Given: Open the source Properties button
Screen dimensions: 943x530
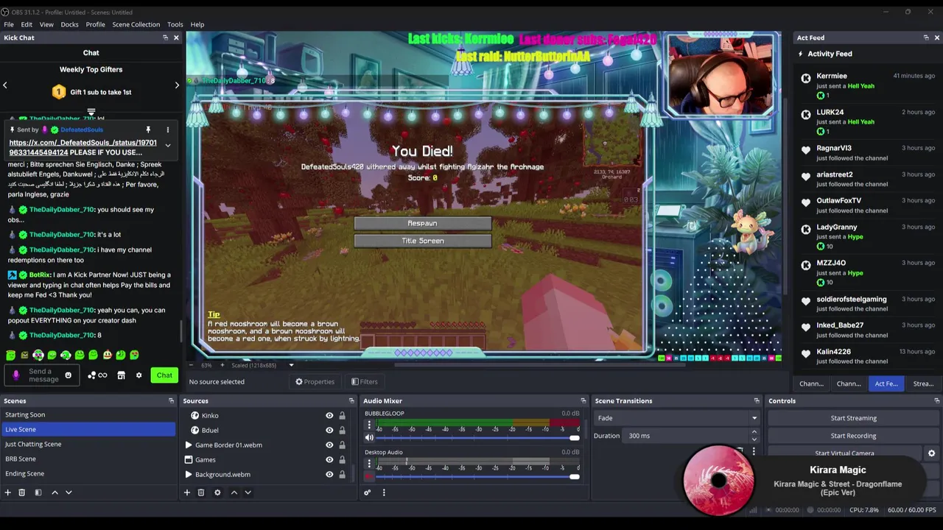Looking at the screenshot, I should pos(315,381).
